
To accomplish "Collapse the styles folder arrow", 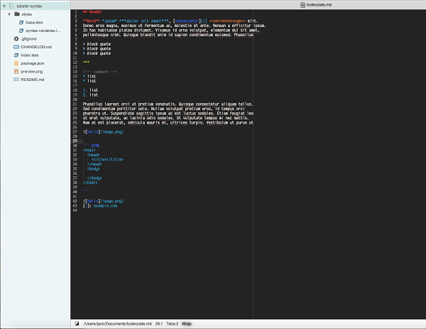I will pos(9,14).
